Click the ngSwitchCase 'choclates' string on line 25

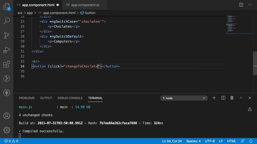(x=91, y=22)
